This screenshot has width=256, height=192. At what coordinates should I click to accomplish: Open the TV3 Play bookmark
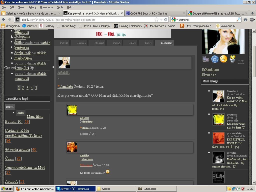(47, 26)
